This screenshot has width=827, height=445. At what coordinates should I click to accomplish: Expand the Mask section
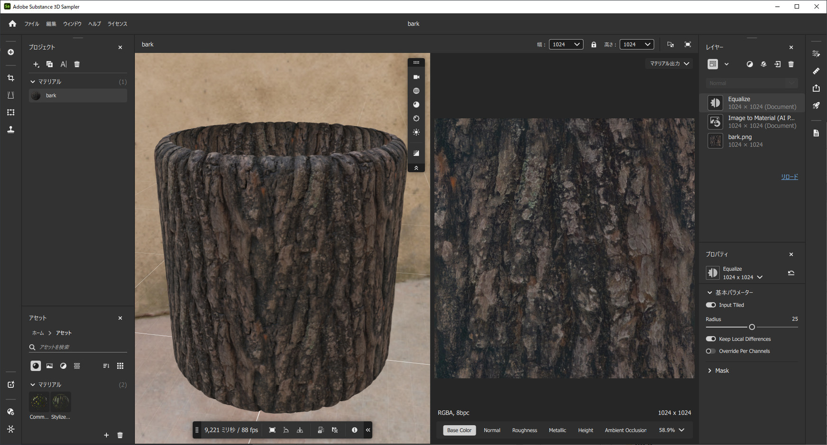click(710, 371)
